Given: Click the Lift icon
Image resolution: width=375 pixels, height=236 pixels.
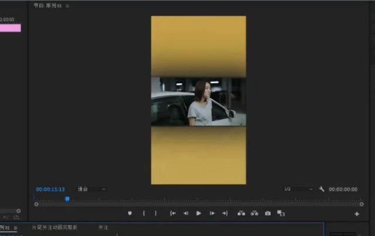Looking at the screenshot, I should coord(241,214).
